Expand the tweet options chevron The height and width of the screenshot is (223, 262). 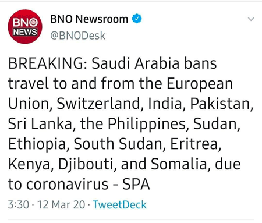(251, 19)
